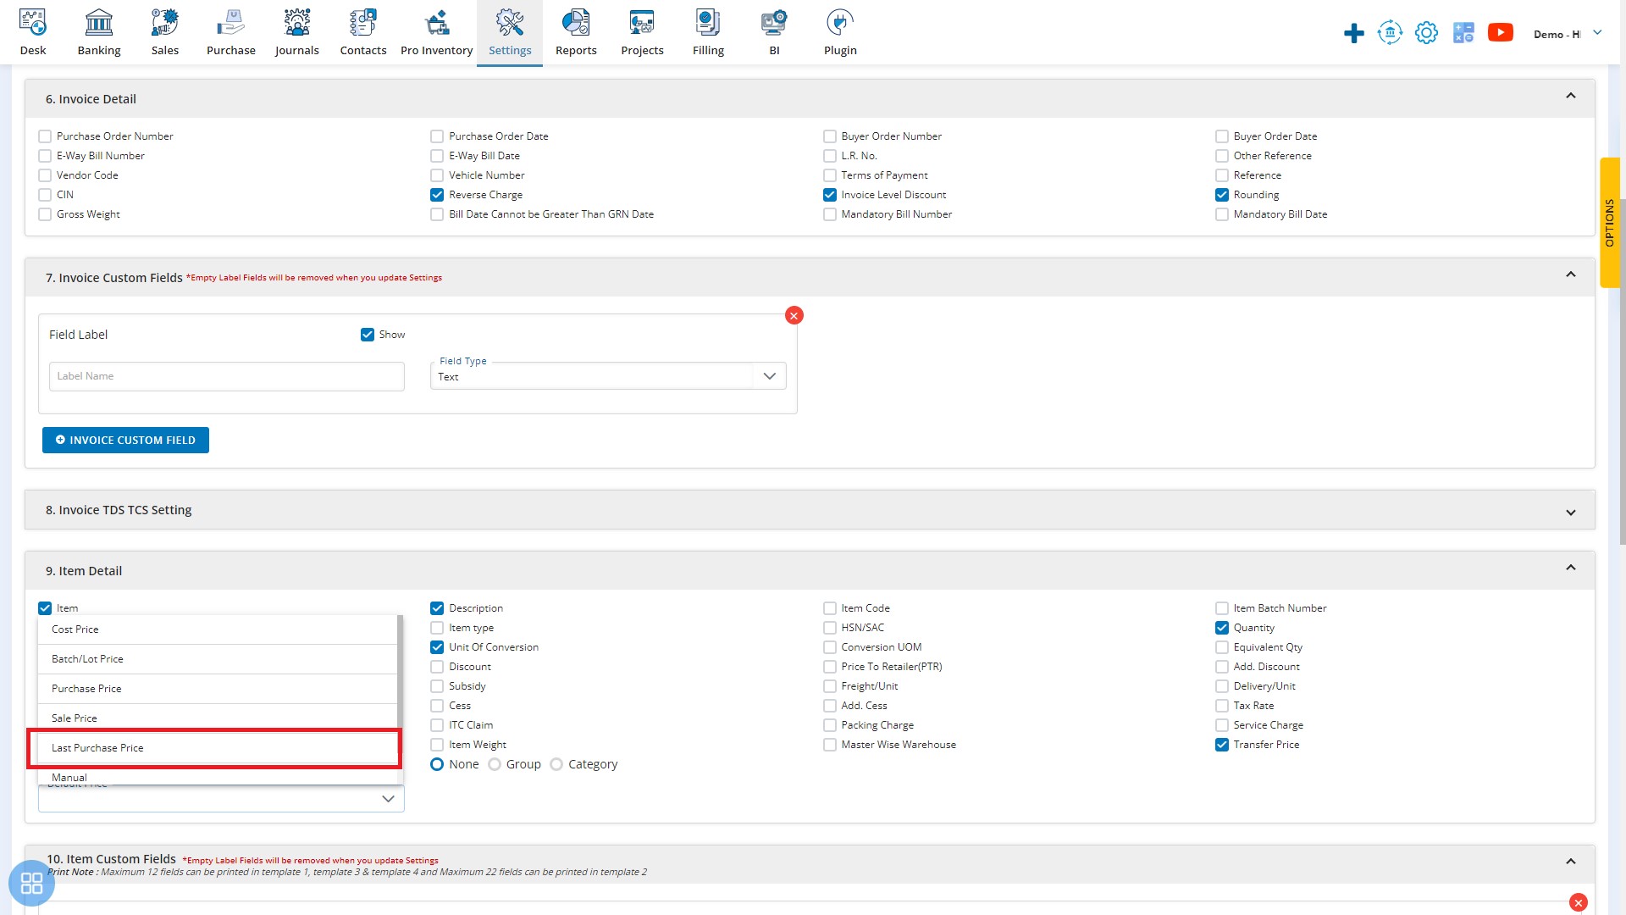The width and height of the screenshot is (1626, 915).
Task: Check the Vehicle Number checkbox
Action: coord(437,175)
